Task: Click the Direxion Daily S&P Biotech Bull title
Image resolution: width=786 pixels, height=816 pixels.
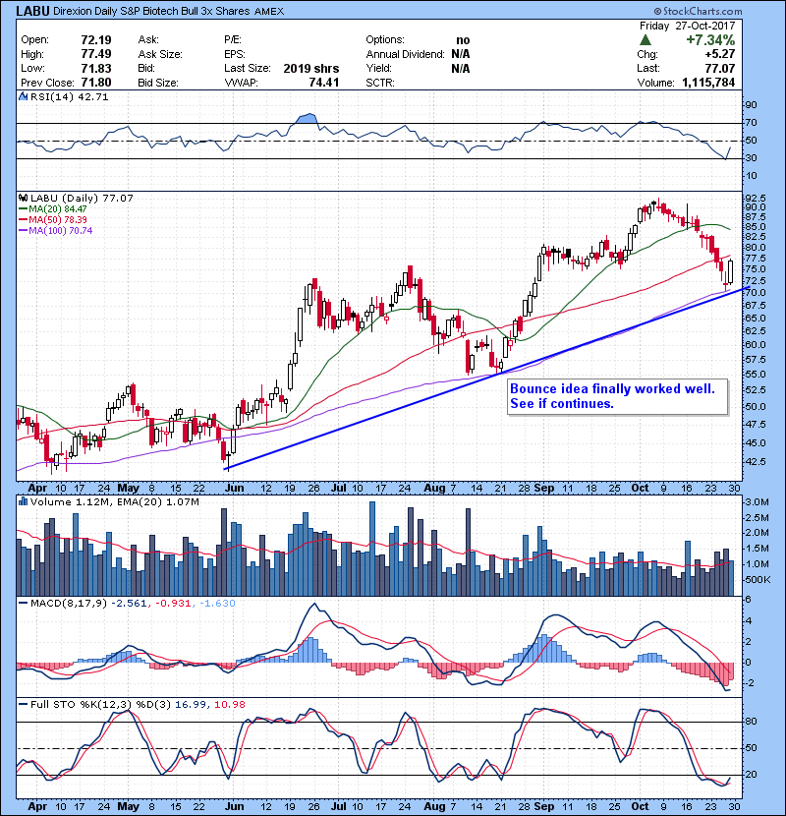Action: coord(151,11)
